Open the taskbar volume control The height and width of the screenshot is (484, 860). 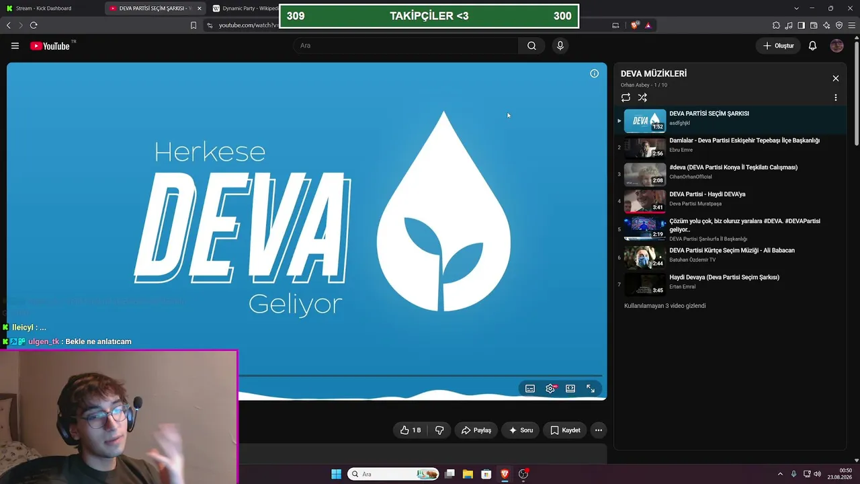817,474
